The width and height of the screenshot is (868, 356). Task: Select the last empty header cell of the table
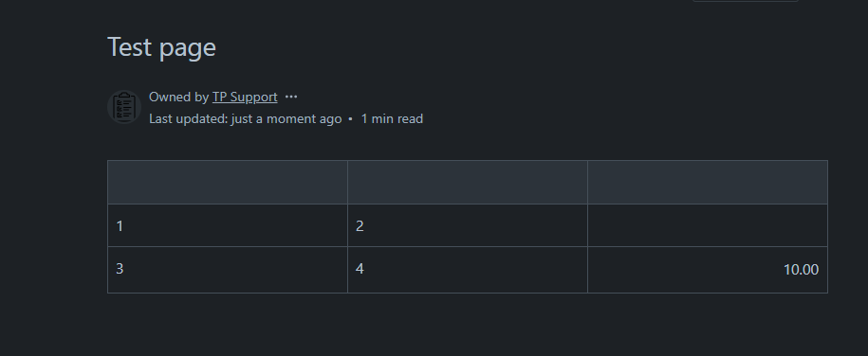(x=708, y=183)
